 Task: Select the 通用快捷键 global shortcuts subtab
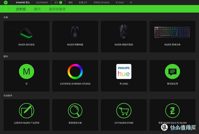click(x=57, y=9)
